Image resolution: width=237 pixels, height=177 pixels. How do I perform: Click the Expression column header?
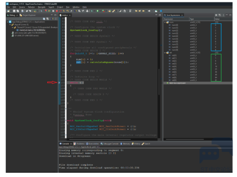176,19
